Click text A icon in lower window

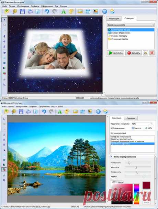pos(60,112)
